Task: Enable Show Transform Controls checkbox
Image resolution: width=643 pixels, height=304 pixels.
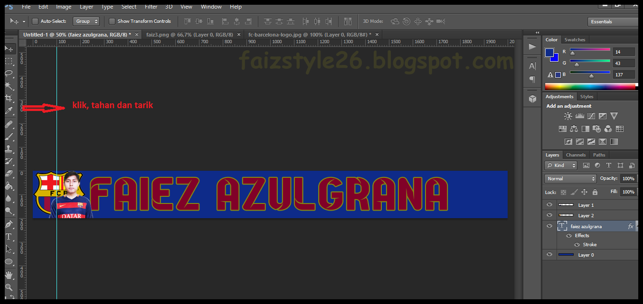Action: coord(112,21)
